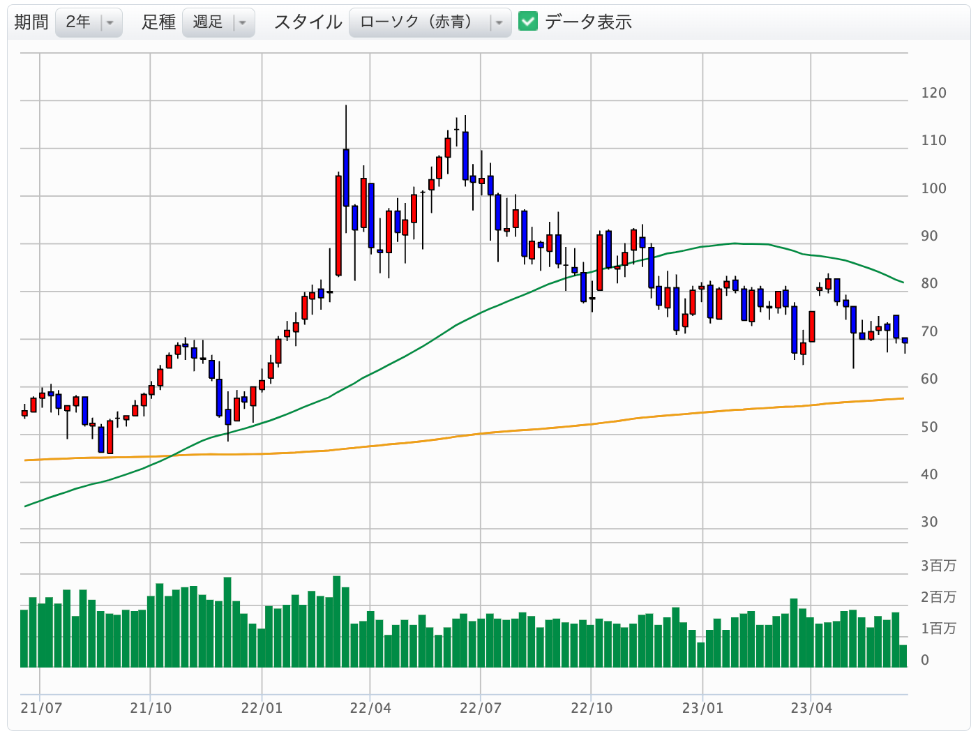
Task: Click the 21/07 date label on the time axis
Action: click(41, 708)
